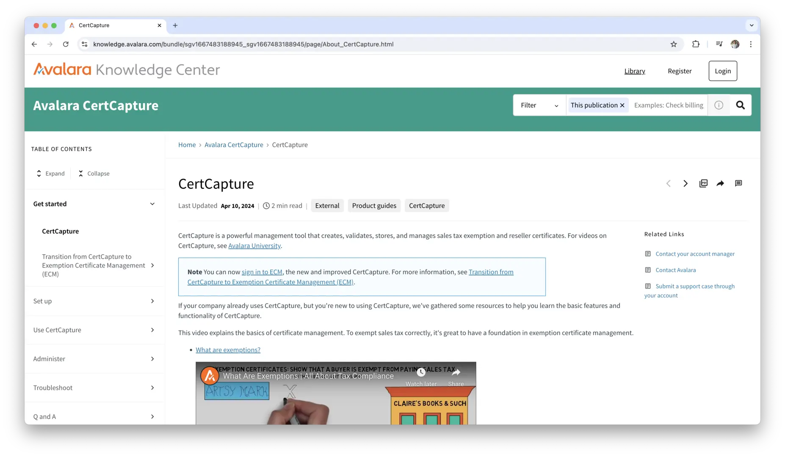Go to previous page arrow
The image size is (785, 457).
click(x=668, y=183)
